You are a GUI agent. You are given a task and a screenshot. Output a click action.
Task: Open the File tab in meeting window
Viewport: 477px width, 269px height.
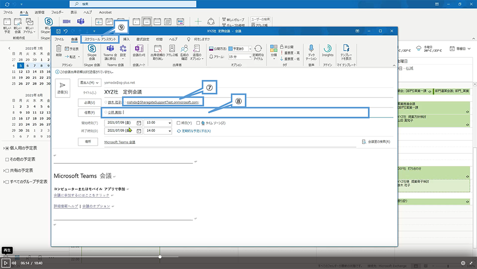[59, 39]
